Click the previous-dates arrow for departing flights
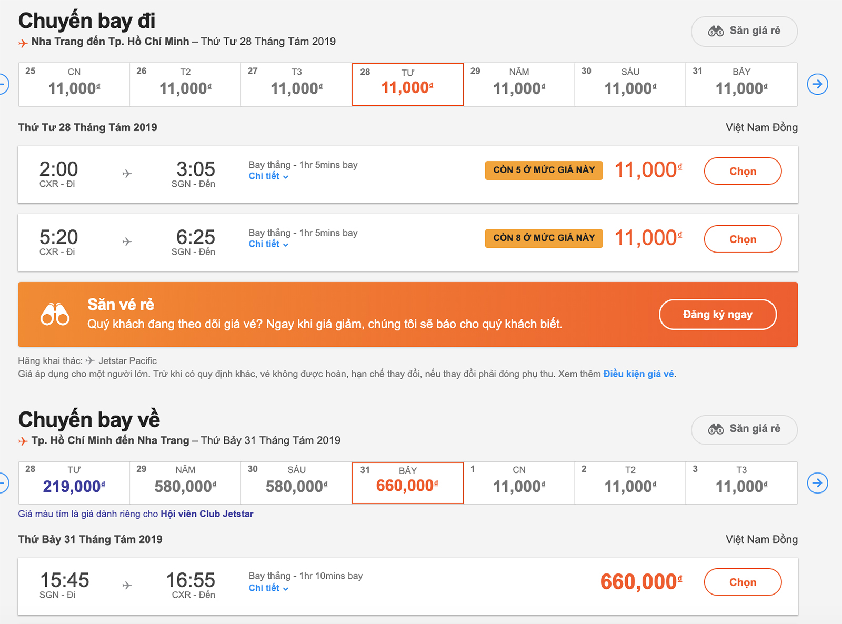Image resolution: width=842 pixels, height=624 pixels. (x=3, y=84)
